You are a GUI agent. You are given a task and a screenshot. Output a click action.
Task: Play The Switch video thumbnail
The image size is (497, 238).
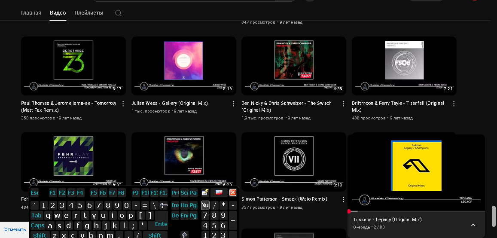(x=294, y=66)
